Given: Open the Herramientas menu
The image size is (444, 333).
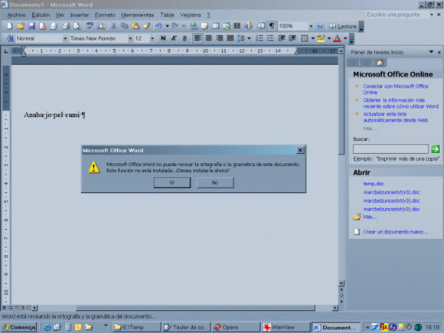Looking at the screenshot, I should [x=137, y=15].
